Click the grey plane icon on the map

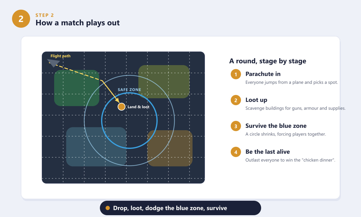tap(54, 63)
